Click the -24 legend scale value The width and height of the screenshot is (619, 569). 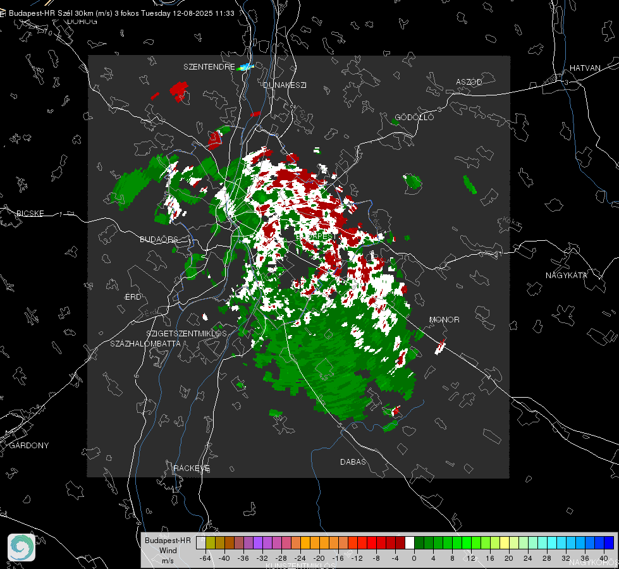coord(300,558)
